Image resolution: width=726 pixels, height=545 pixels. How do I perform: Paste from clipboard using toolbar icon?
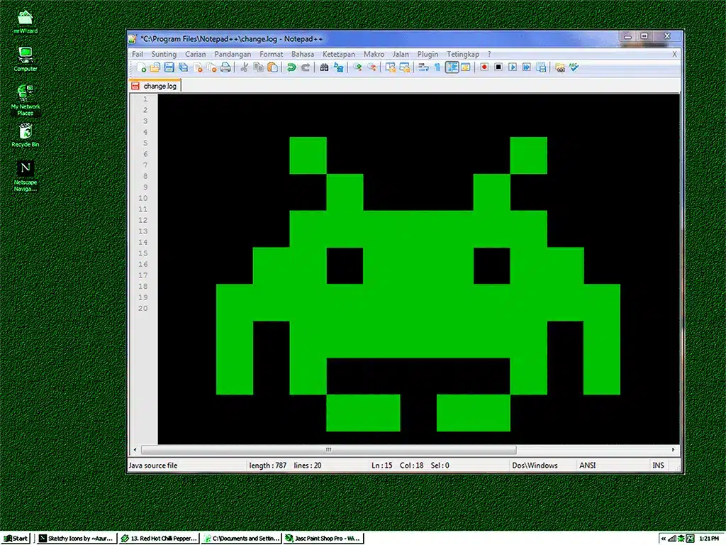273,67
